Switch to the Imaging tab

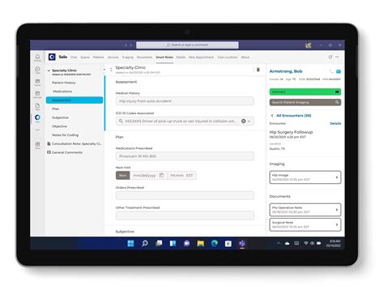128,58
